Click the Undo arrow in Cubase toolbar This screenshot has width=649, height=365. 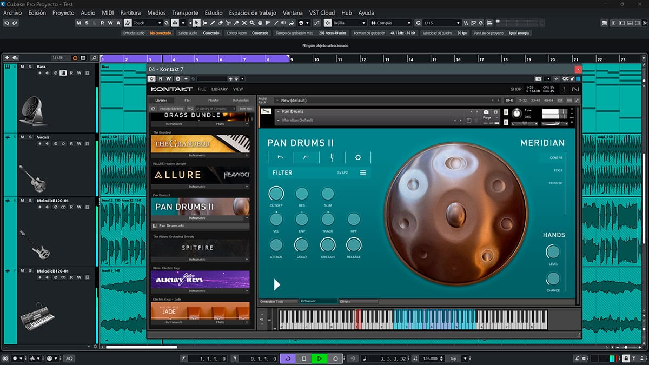click(6, 23)
